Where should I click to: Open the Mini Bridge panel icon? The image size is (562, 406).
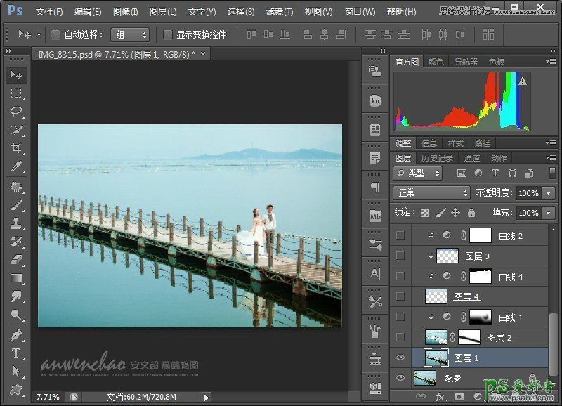coord(375,215)
